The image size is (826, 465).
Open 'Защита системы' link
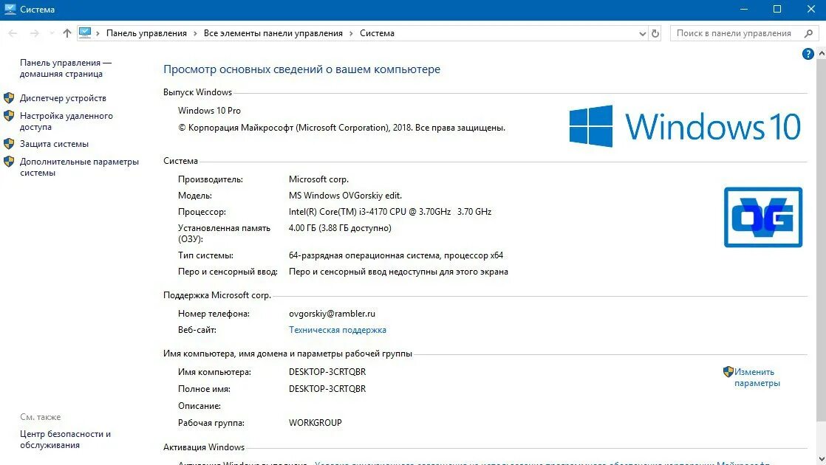click(x=54, y=144)
